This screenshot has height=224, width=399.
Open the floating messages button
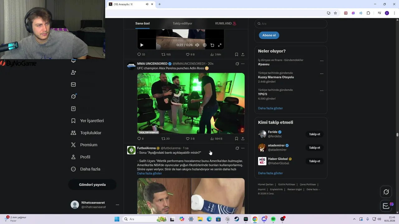point(386,206)
